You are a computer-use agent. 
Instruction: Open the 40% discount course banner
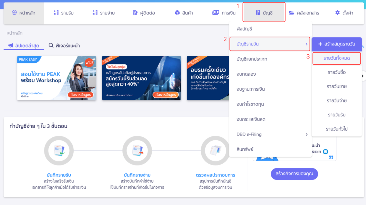[141, 78]
